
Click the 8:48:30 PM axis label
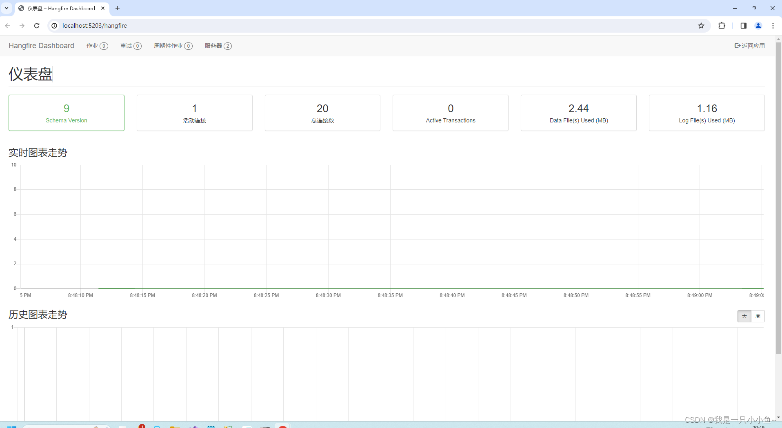click(x=328, y=295)
